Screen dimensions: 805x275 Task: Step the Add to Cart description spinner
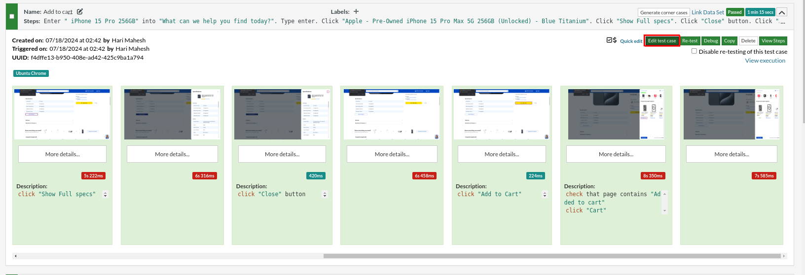[545, 194]
